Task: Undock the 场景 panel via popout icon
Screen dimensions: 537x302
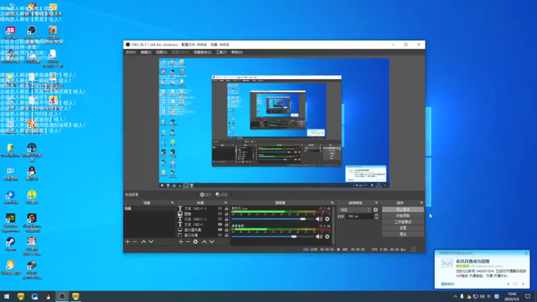Action: pos(173,203)
